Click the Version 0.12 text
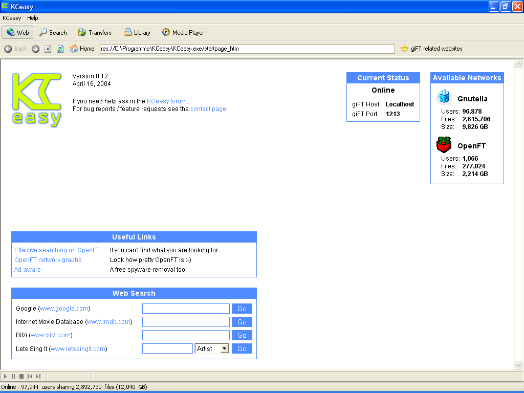 pyautogui.click(x=90, y=76)
